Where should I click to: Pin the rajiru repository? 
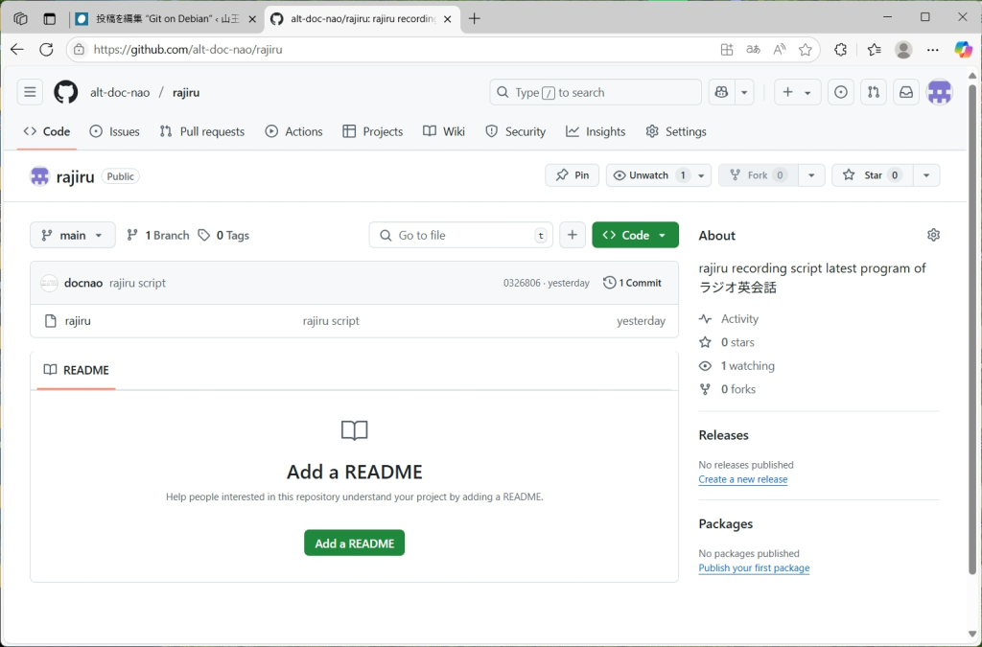(x=572, y=175)
